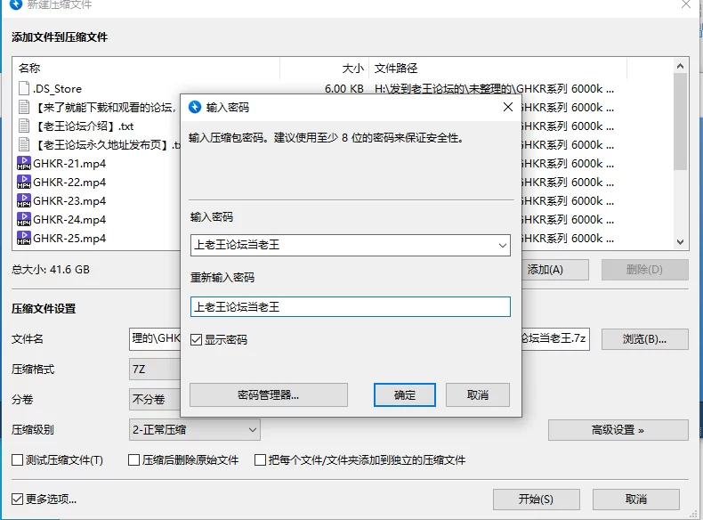This screenshot has height=520, width=703.
Task: Click the file list scroll-down arrow
Action: 680,242
